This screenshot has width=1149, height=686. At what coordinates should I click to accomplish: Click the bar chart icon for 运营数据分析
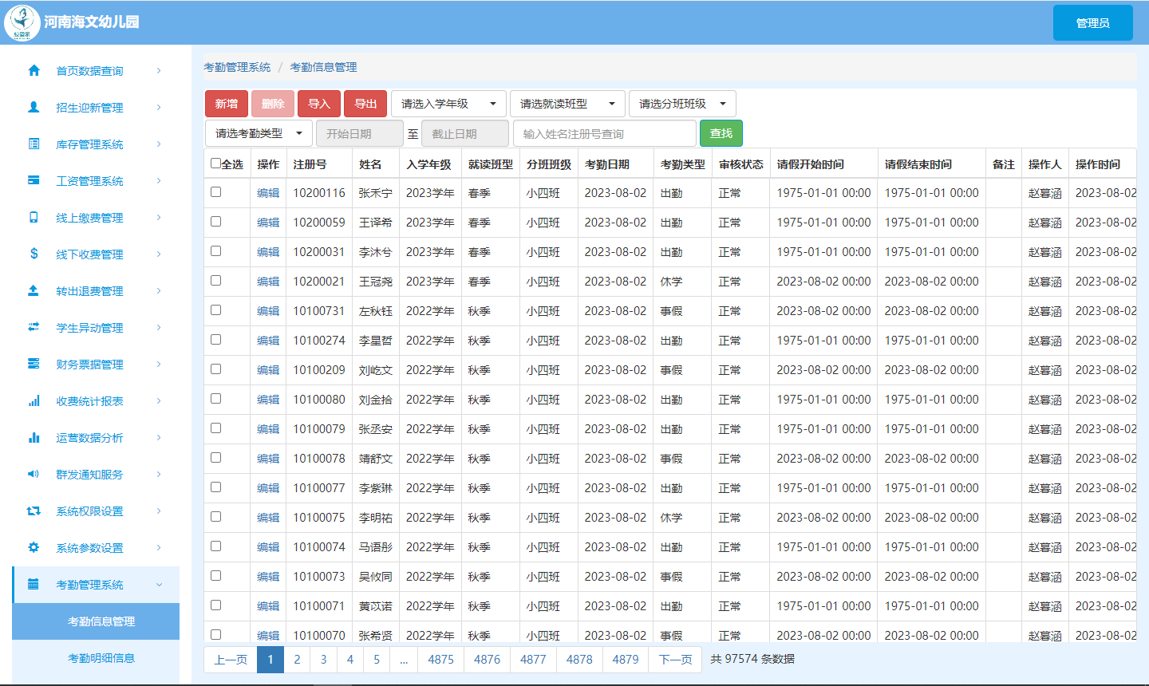pyautogui.click(x=34, y=437)
